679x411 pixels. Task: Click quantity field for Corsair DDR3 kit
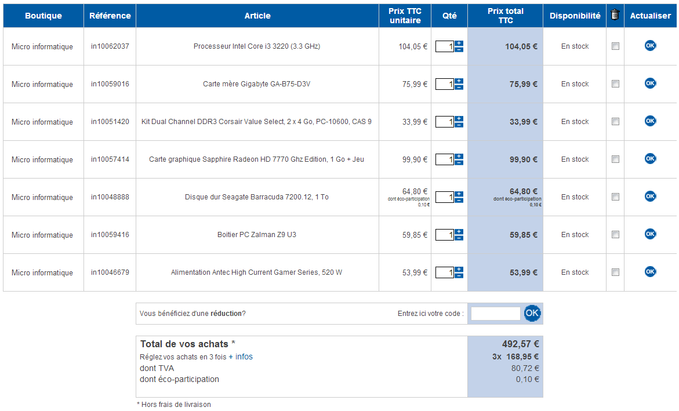(x=444, y=122)
